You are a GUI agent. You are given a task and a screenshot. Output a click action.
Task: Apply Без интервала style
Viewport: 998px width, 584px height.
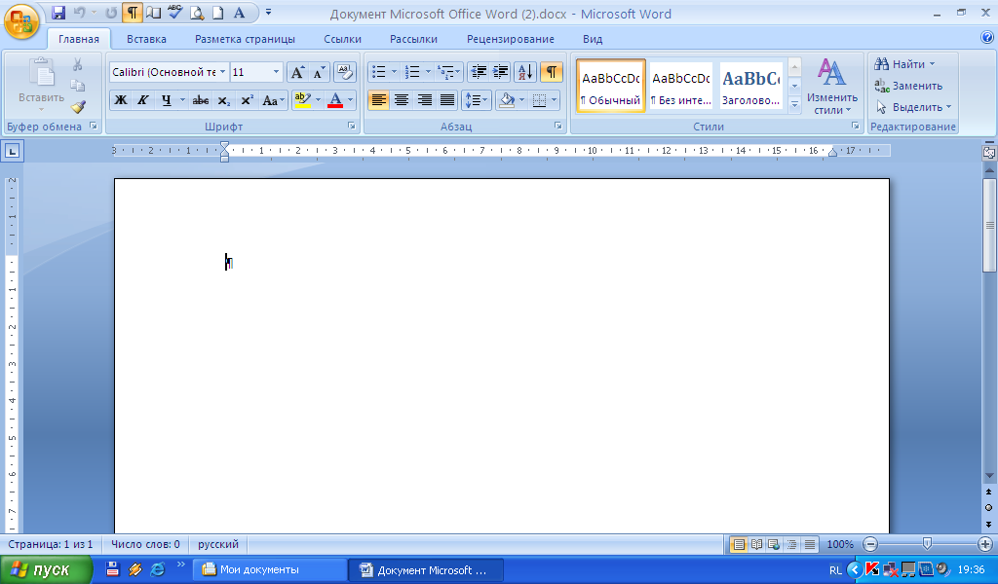pyautogui.click(x=681, y=87)
